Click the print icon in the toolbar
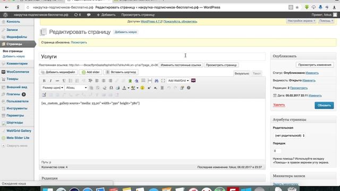340x191 pixels. (x=118, y=88)
